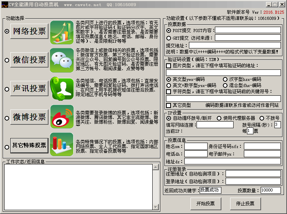Image resolution: width=287 pixels, height=214 pixels.
Task: Tick the 其它类型 checkbox
Action: (169, 105)
